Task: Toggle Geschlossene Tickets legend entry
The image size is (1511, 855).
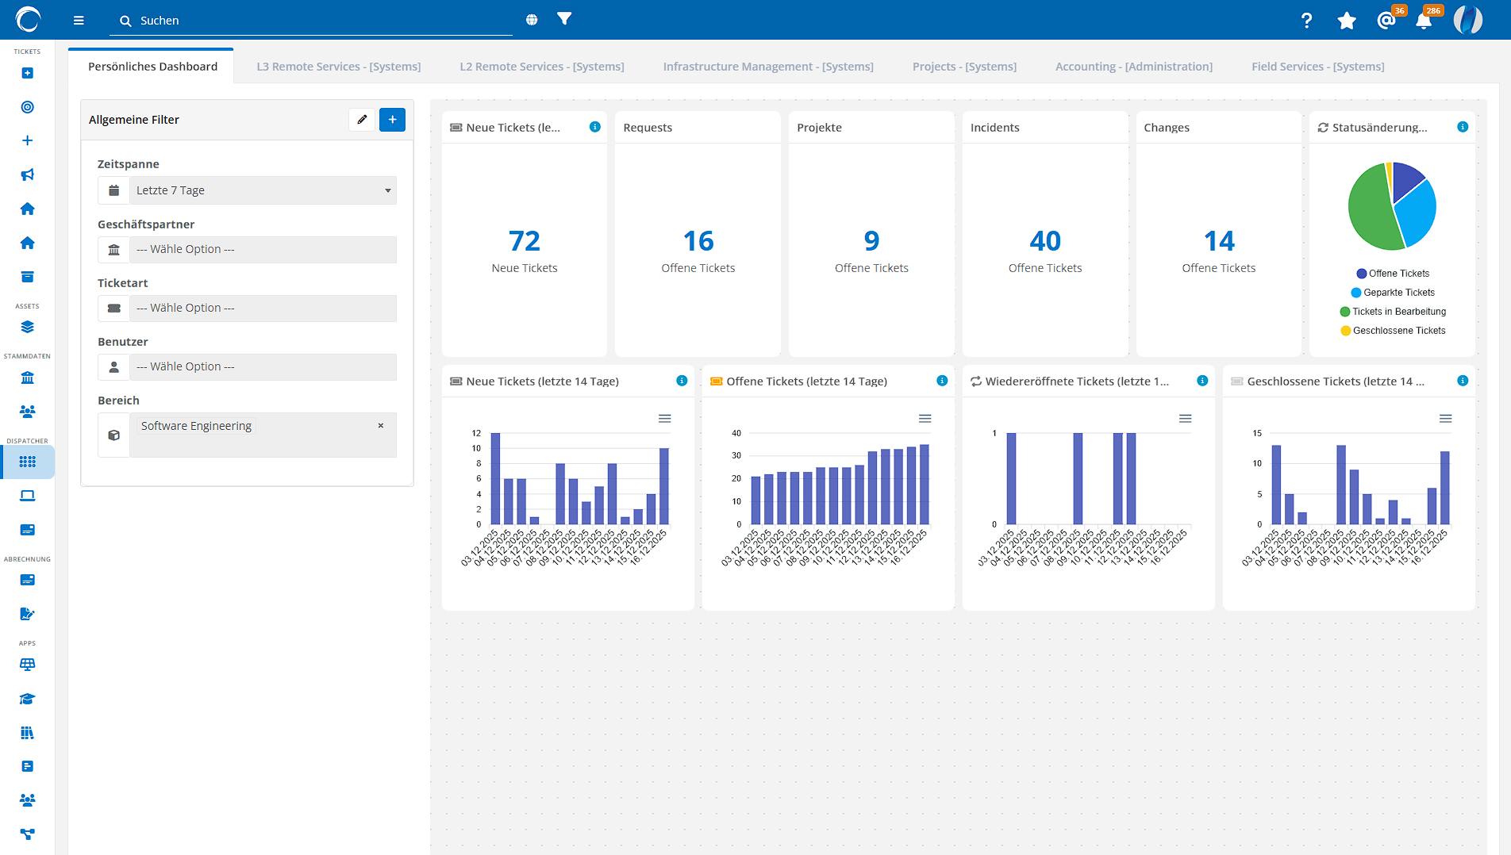Action: click(1398, 331)
